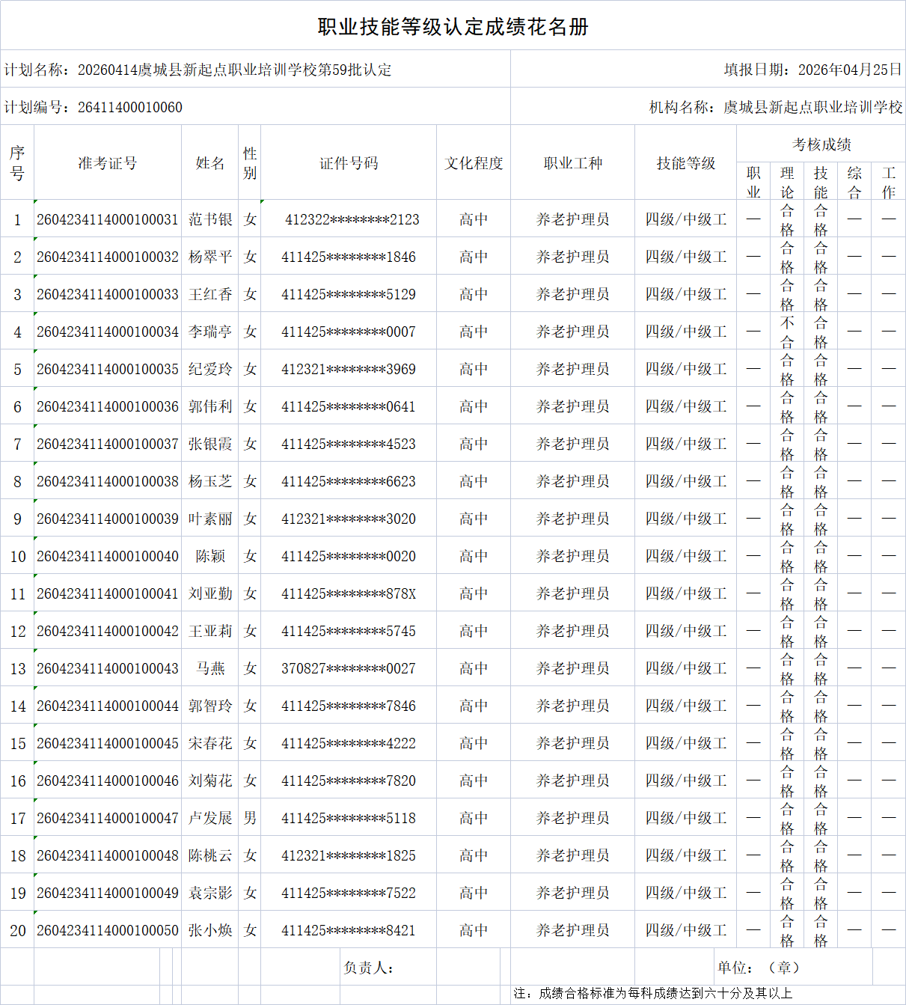Screen dimensions: 906x1005
Task: Click the gender cell 男 for 卢发展
Action: point(250,818)
